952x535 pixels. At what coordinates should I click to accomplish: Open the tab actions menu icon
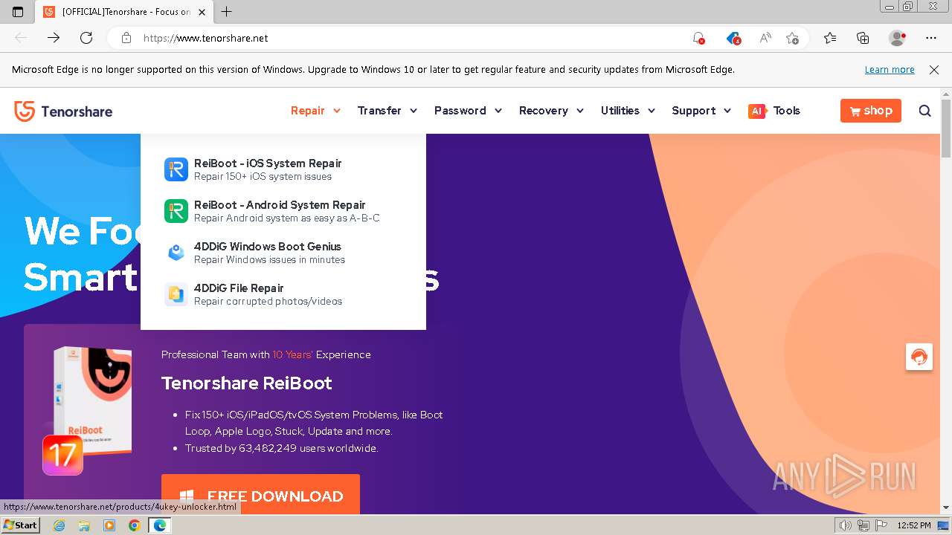click(x=18, y=12)
